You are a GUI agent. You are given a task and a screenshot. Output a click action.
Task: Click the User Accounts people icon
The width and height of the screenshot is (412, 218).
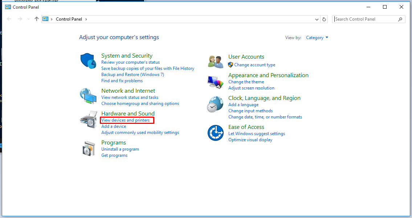click(215, 62)
